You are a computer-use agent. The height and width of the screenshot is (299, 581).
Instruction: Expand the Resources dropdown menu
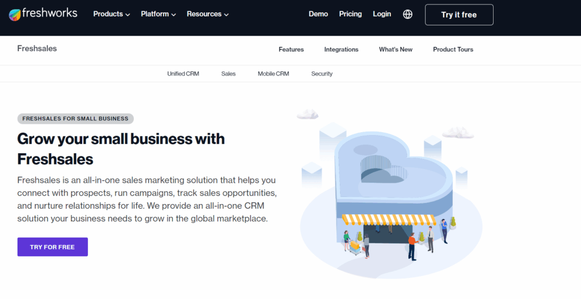pyautogui.click(x=208, y=14)
